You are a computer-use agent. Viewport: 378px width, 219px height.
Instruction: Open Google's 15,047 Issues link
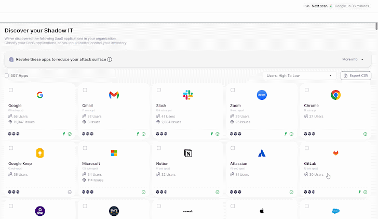pyautogui.click(x=22, y=122)
